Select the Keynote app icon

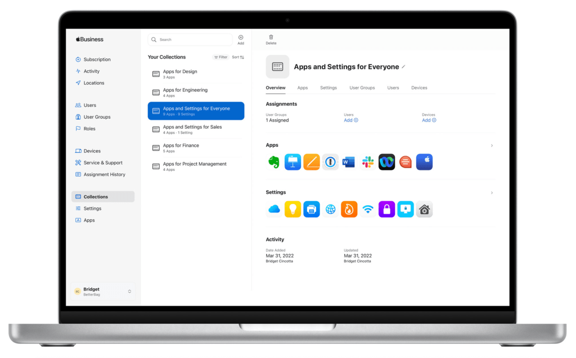(x=292, y=162)
